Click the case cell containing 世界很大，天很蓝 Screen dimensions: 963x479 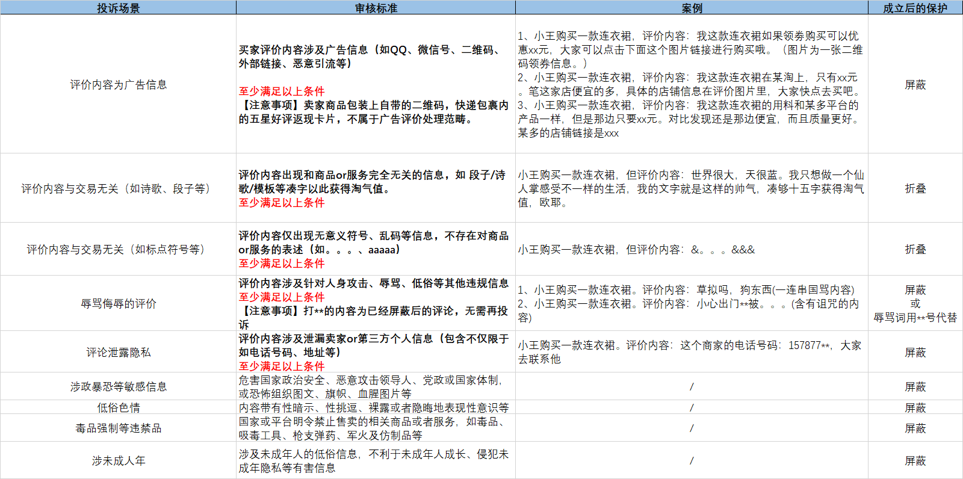pos(692,188)
